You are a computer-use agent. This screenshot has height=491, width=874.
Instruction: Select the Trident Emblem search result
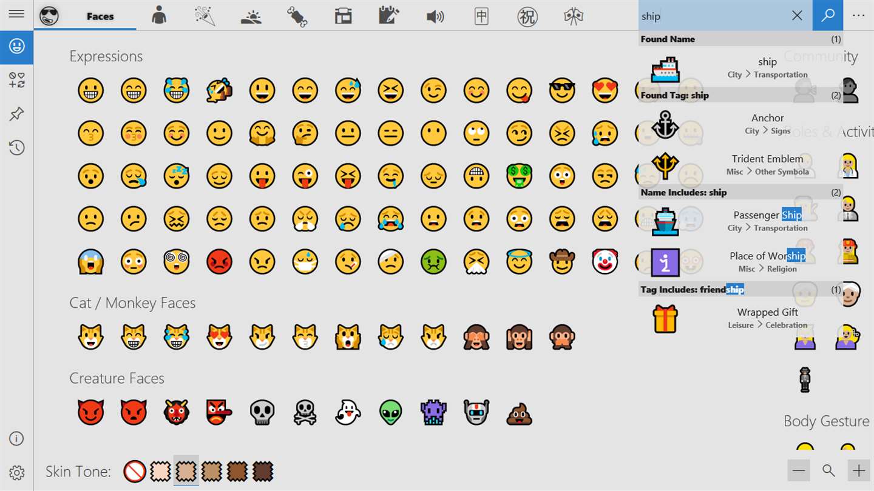[x=740, y=164]
